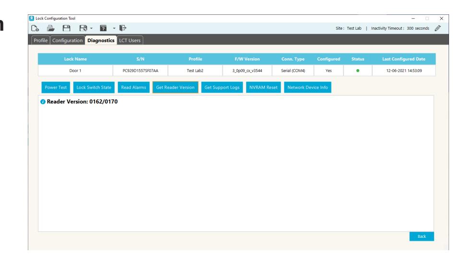The width and height of the screenshot is (474, 256).
Task: Open Network Device Info
Action: point(308,87)
